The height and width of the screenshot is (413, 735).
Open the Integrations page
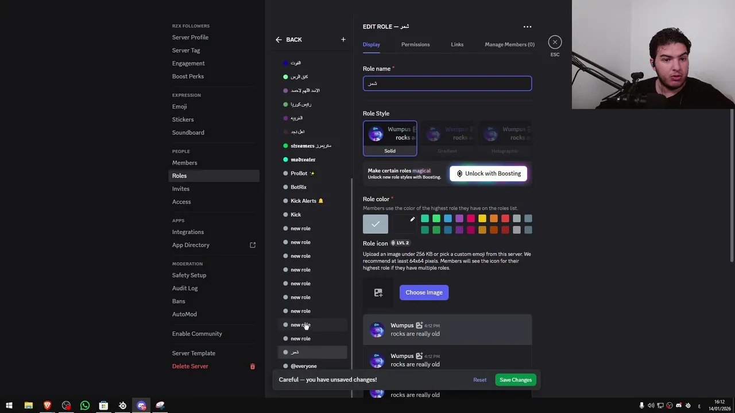pos(214,232)
